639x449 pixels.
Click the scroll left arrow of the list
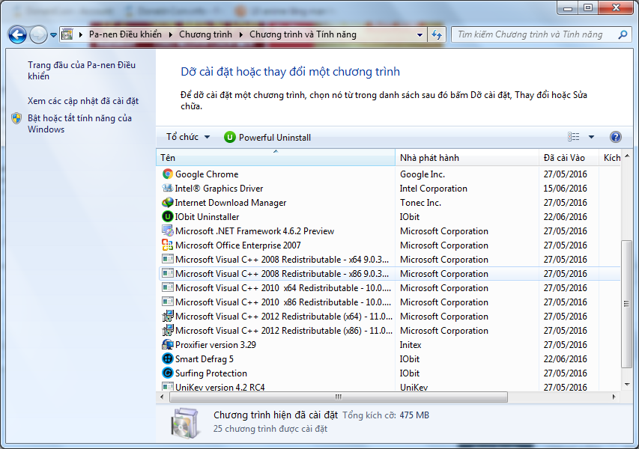point(163,397)
